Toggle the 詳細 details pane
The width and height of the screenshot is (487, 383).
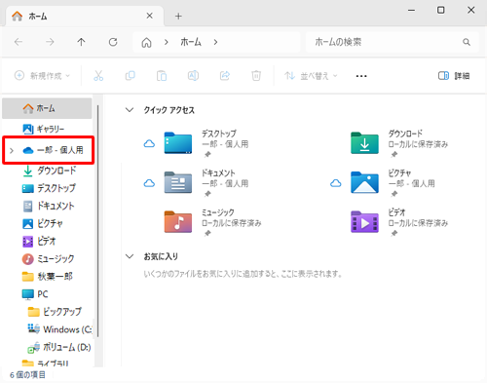point(454,76)
